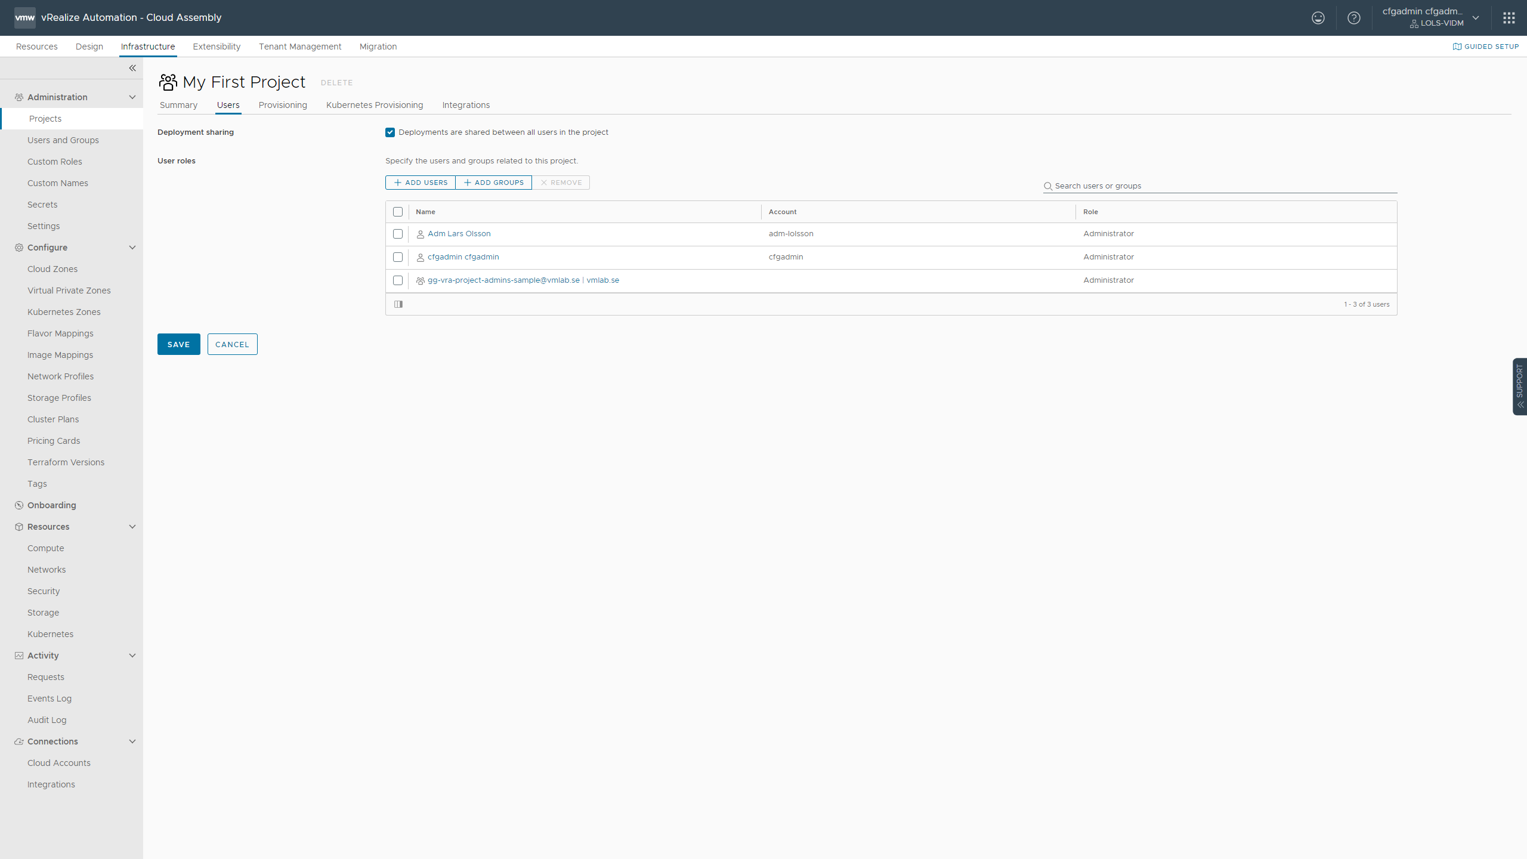Click the user icon beside Adm Lars Olsson
1527x859 pixels.
[x=421, y=234]
